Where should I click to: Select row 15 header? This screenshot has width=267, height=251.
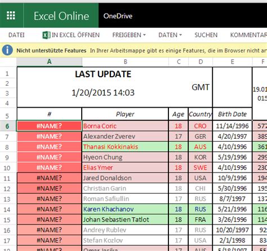[7, 219]
